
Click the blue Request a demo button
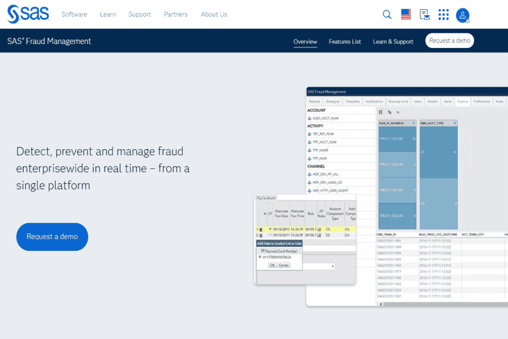tap(52, 237)
